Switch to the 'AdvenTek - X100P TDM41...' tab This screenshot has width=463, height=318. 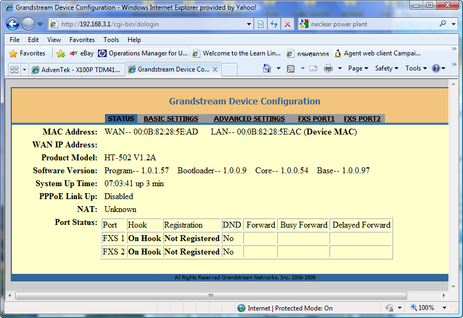point(77,69)
